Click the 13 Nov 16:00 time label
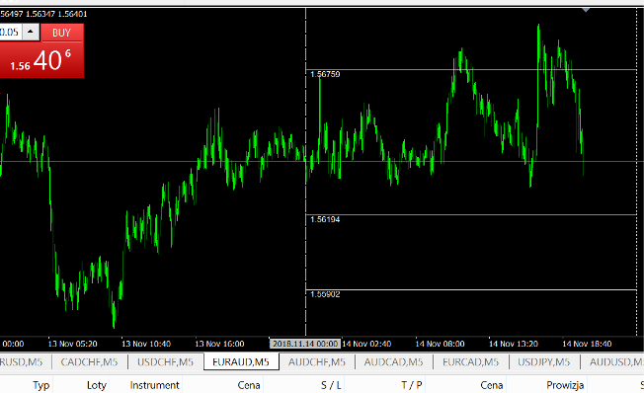The height and width of the screenshot is (393, 644). (x=219, y=344)
